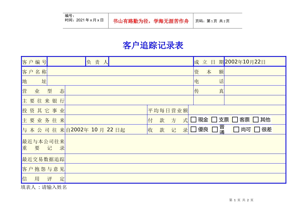Screen dimensions: 305x215
Task: Click the 成立日期 label cell
Action: coord(209,62)
